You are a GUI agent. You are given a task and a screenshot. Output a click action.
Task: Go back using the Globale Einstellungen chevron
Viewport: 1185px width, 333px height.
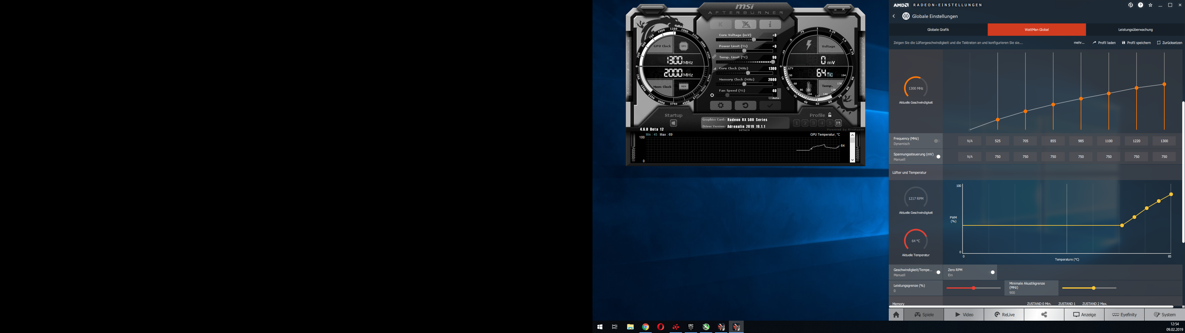click(x=894, y=16)
